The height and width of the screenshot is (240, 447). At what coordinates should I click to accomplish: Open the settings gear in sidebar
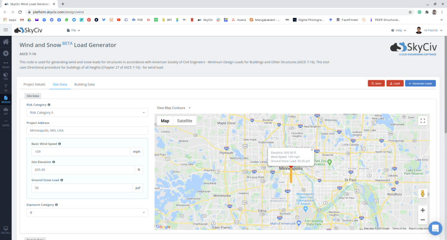pos(6,53)
